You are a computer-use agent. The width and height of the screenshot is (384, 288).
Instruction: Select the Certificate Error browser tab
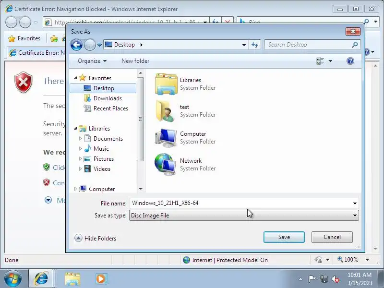[x=37, y=53]
